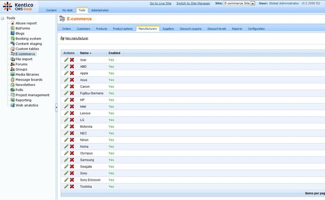Click the Kentico CMS Desk logo
325x200 pixels.
18,6
